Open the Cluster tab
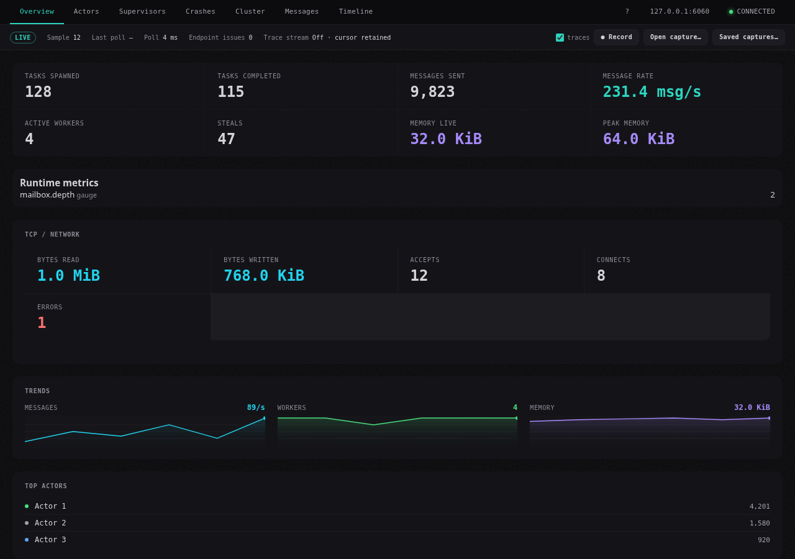The height and width of the screenshot is (559, 795). click(x=250, y=12)
